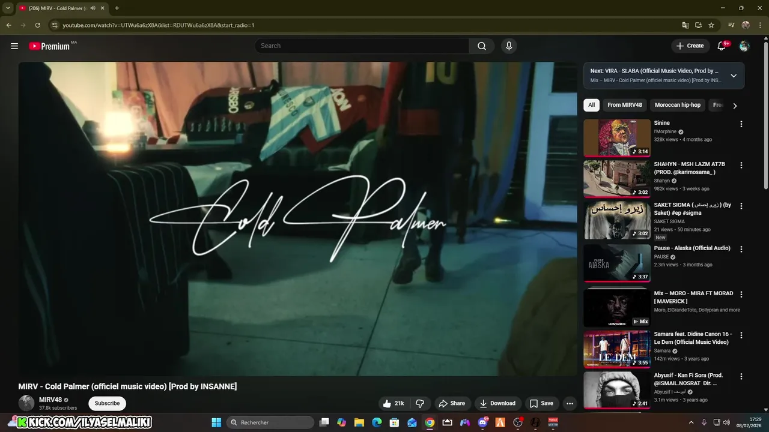Click the Create button
This screenshot has width=769, height=432.
coord(690,46)
